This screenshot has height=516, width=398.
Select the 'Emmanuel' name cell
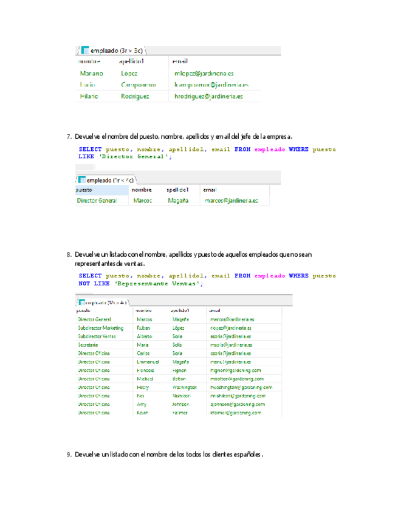[x=148, y=361]
